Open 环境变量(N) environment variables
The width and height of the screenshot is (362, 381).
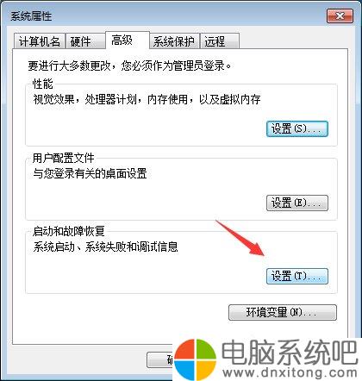pos(283,312)
